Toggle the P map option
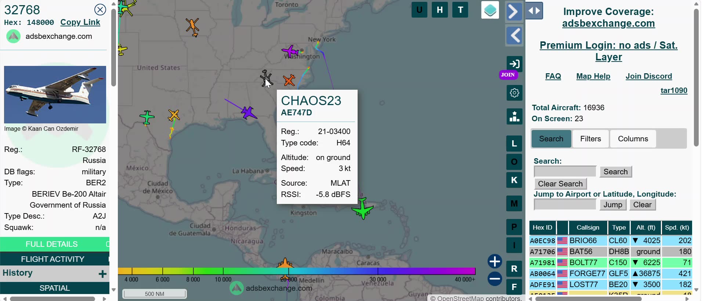Viewport: 702px width, 301px height. tap(514, 227)
